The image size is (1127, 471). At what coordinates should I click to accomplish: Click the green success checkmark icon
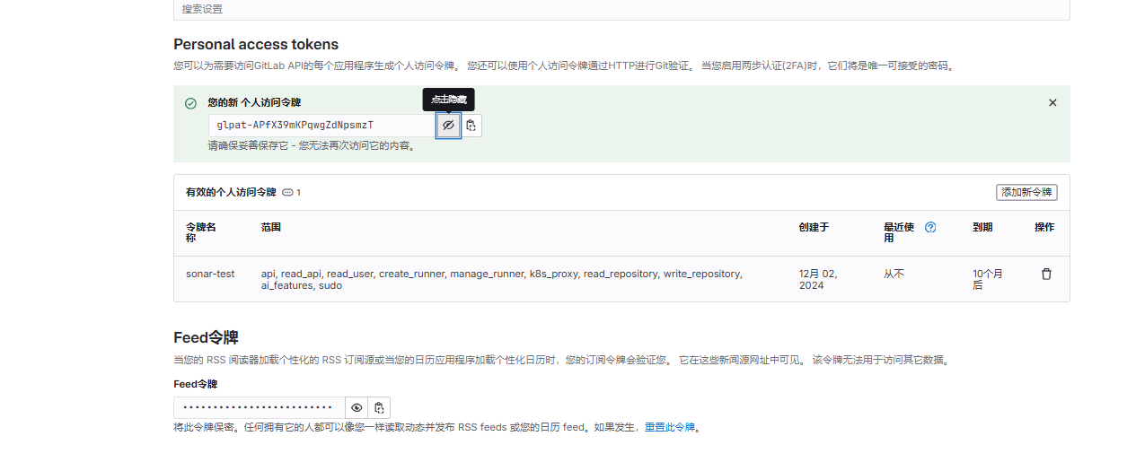tap(190, 103)
